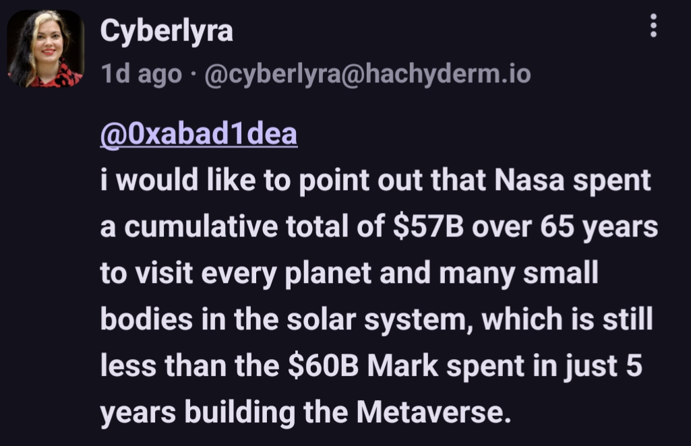The image size is (691, 446).
Task: Click the "1d ago" post timestamp
Action: point(141,75)
